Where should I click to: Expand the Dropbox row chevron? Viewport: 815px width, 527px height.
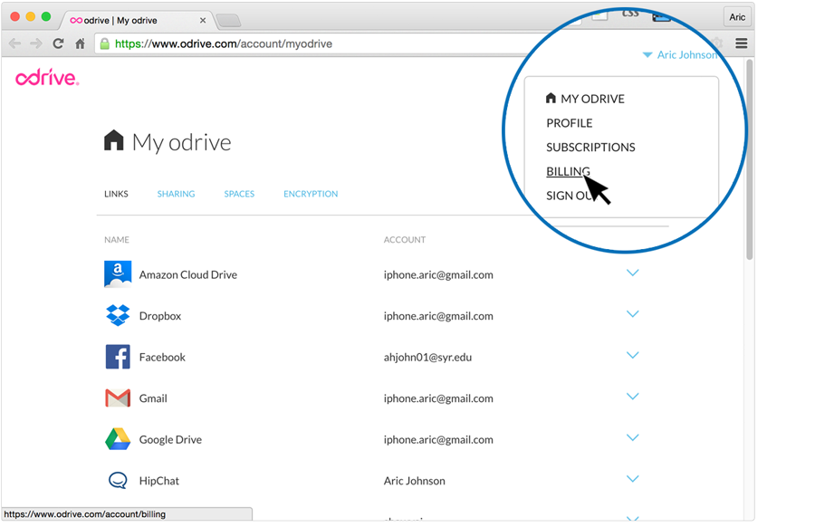pos(632,314)
